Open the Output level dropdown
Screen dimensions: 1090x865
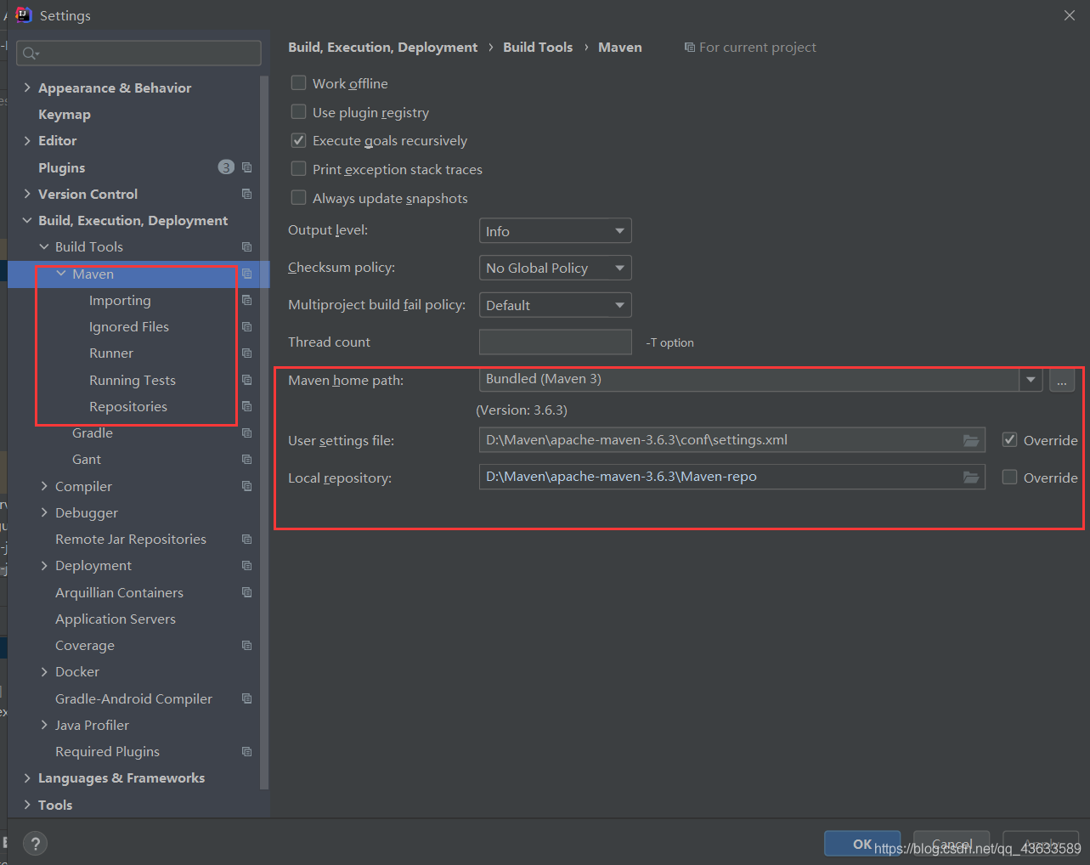point(556,231)
